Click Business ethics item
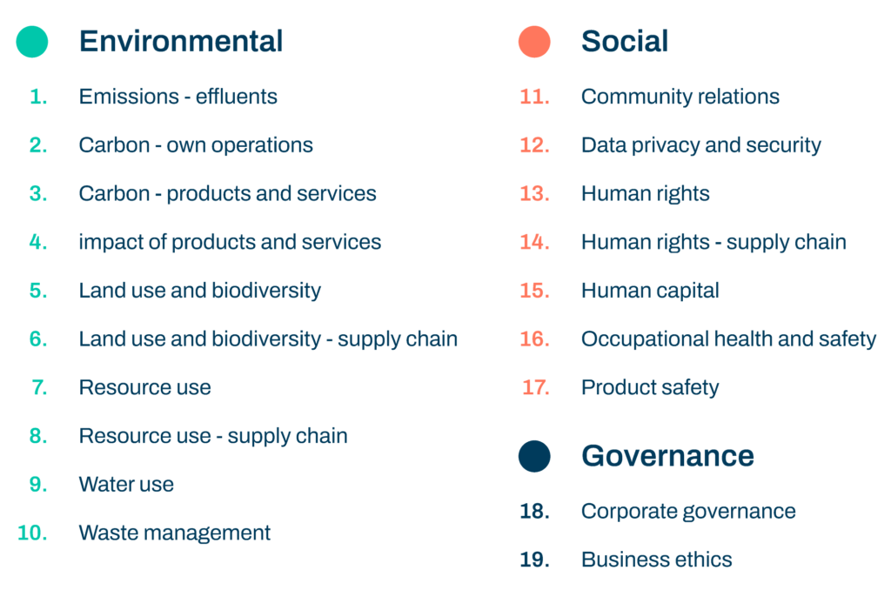The width and height of the screenshot is (891, 590). pos(657,560)
